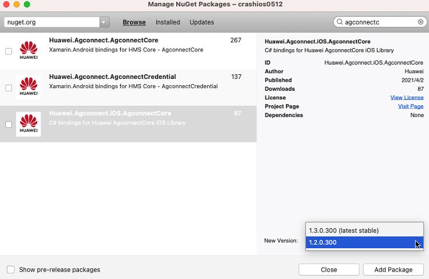
Task: Check the Huawei.Agconnect.AgconnectCore package checkbox
Action: pyautogui.click(x=9, y=51)
